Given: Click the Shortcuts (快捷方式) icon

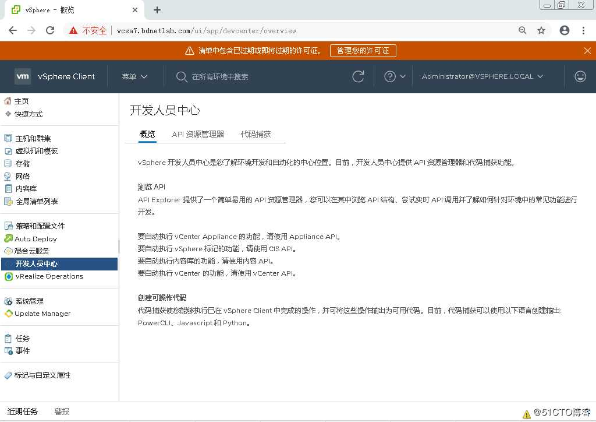Looking at the screenshot, I should (8, 114).
